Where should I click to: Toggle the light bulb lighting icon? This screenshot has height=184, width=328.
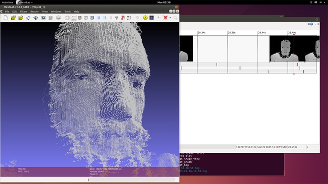(x=116, y=18)
